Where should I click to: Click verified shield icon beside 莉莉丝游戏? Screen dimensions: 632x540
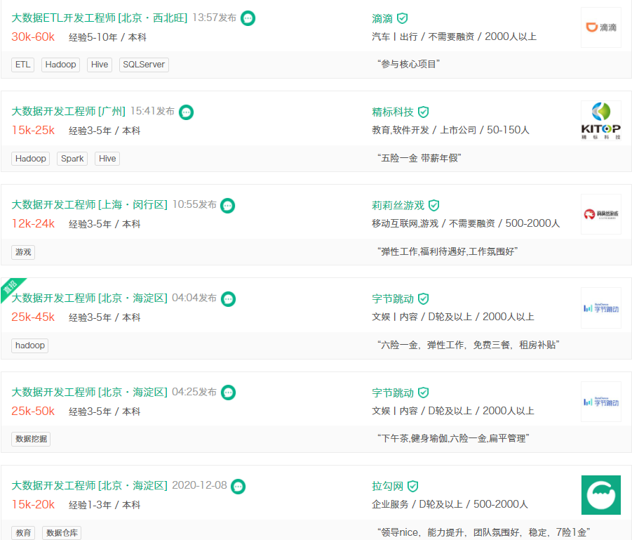433,206
